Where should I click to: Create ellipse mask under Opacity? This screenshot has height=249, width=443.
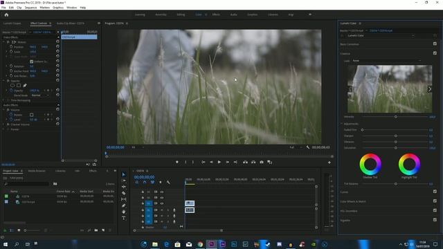pos(12,85)
